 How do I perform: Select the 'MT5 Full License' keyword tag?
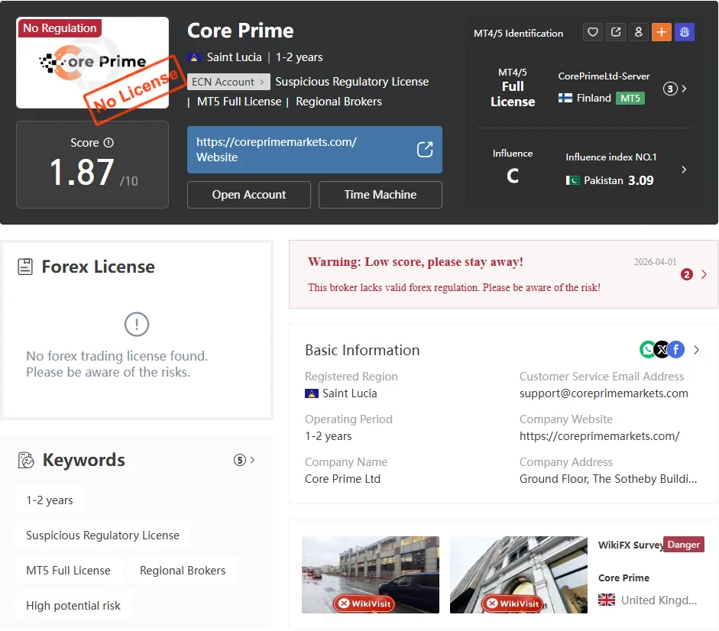68,571
